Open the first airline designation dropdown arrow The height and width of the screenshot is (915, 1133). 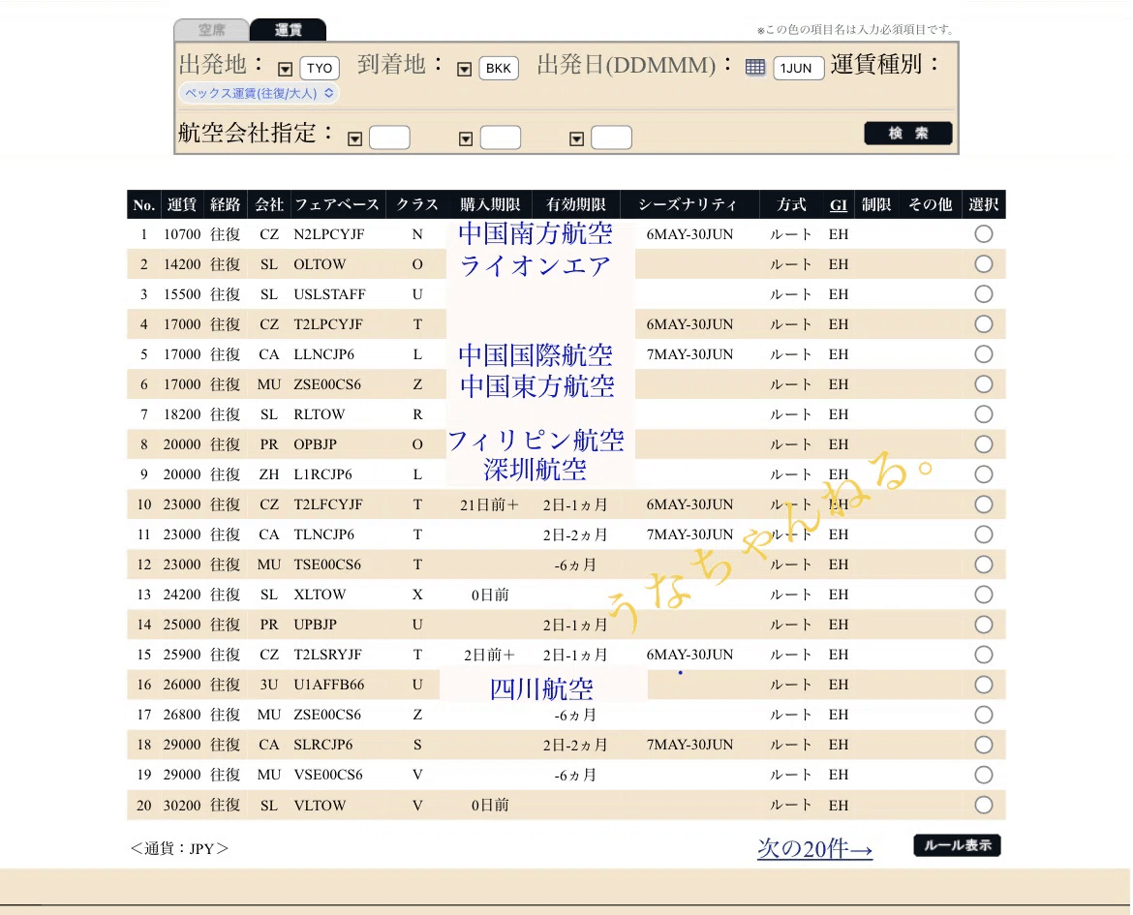coord(354,138)
